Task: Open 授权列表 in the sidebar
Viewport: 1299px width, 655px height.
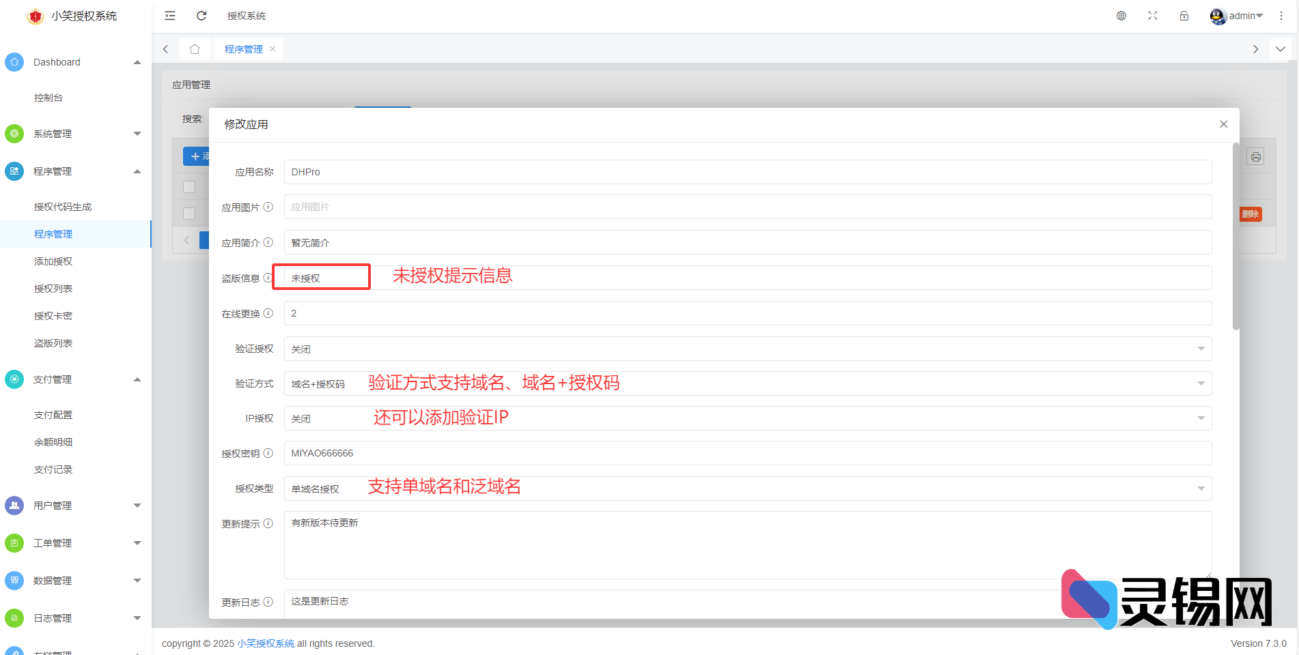Action: (x=53, y=289)
